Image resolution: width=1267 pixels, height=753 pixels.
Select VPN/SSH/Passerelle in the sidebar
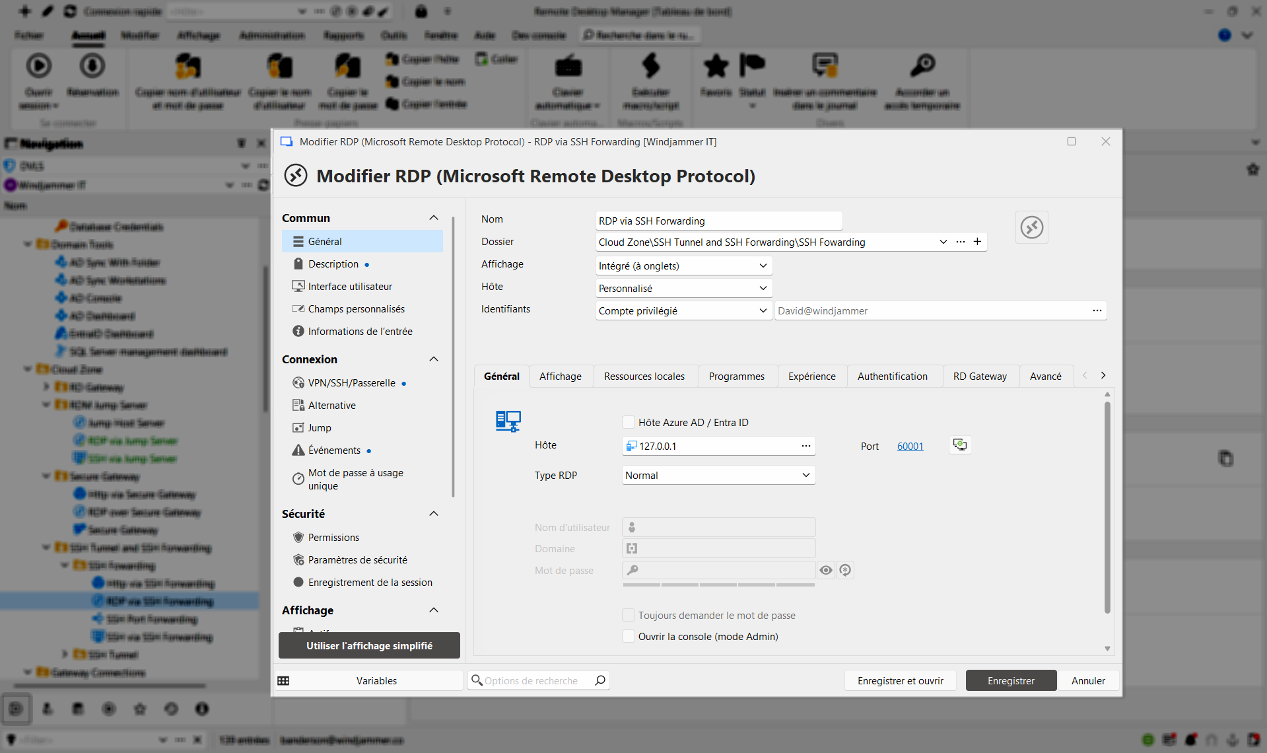351,383
